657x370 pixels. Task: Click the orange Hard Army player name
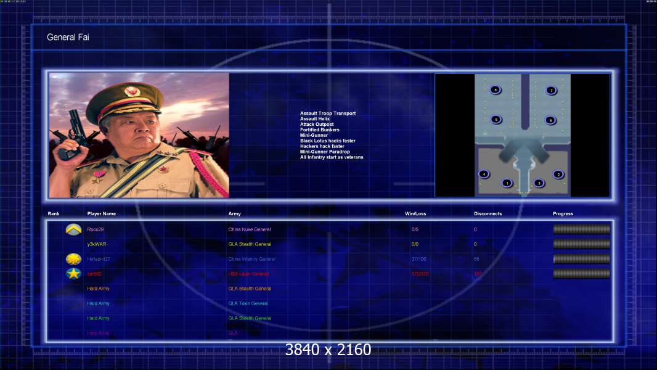[98, 288]
